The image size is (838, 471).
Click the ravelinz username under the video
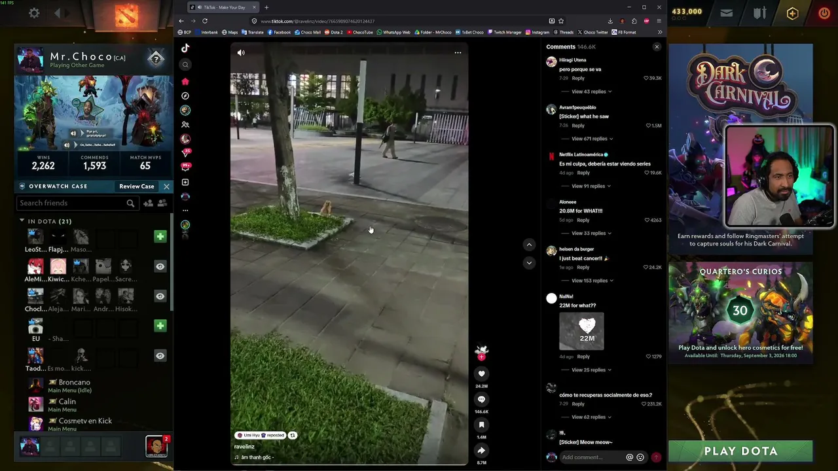[x=244, y=447]
